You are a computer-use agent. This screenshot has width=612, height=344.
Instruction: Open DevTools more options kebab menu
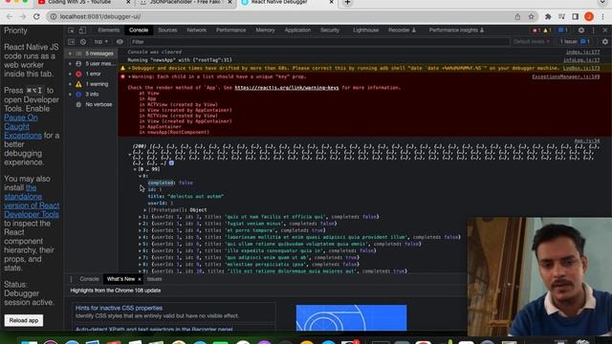click(x=594, y=31)
